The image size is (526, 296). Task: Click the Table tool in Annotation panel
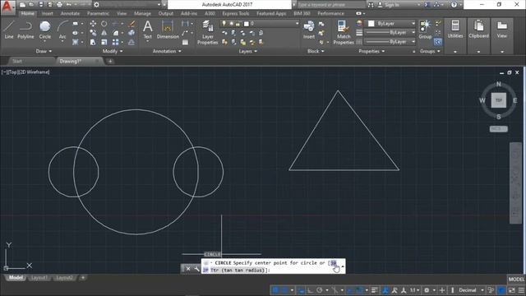click(x=185, y=42)
